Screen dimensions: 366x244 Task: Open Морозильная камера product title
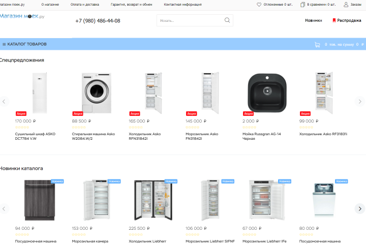pyautogui.click(x=90, y=241)
